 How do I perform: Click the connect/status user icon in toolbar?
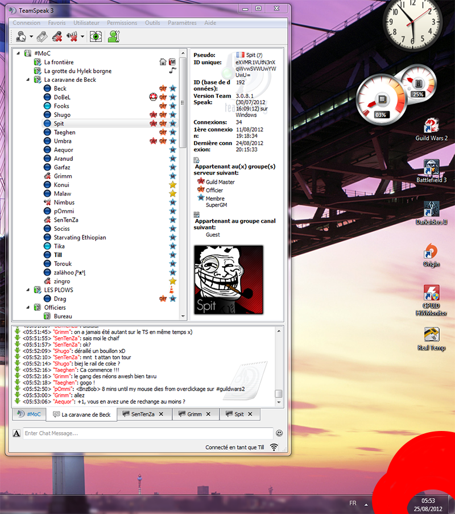pos(21,36)
